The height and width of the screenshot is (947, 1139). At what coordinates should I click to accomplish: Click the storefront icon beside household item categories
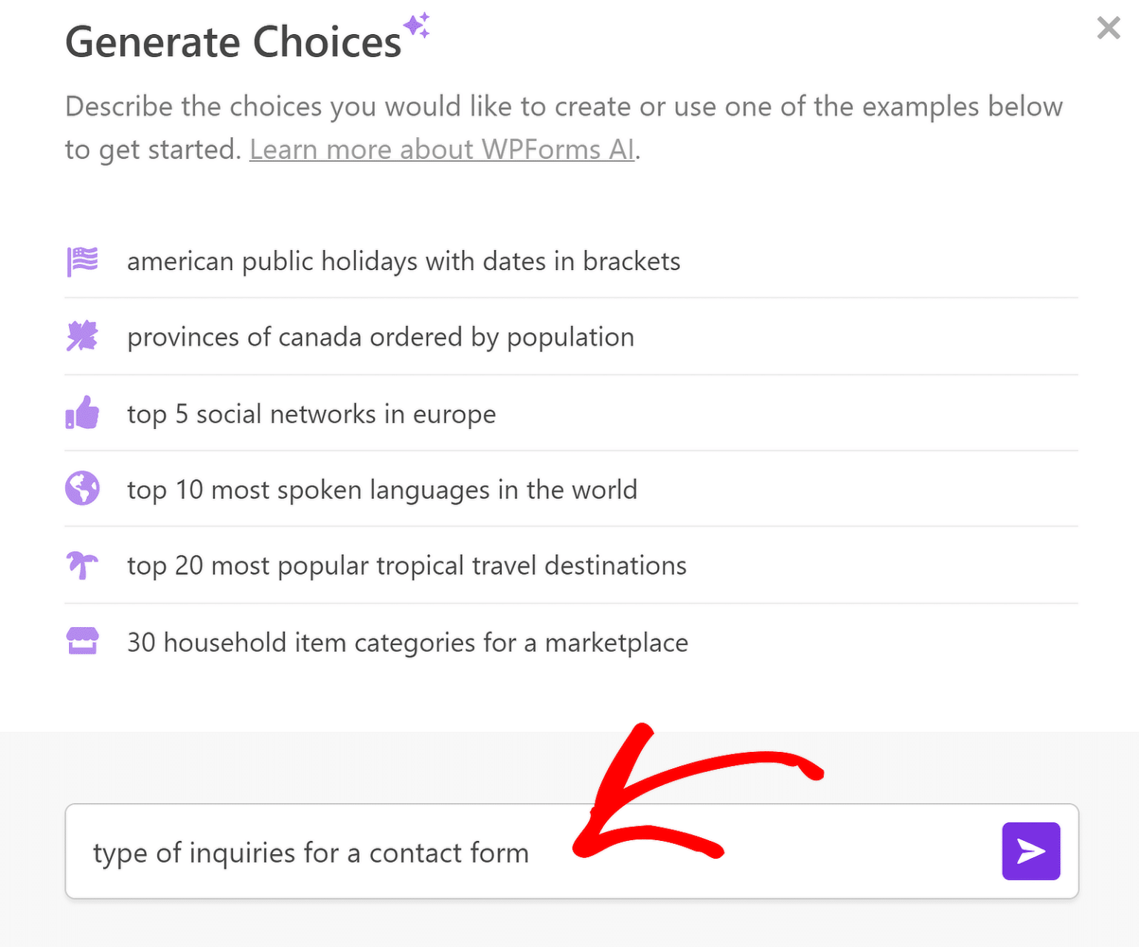[x=82, y=641]
